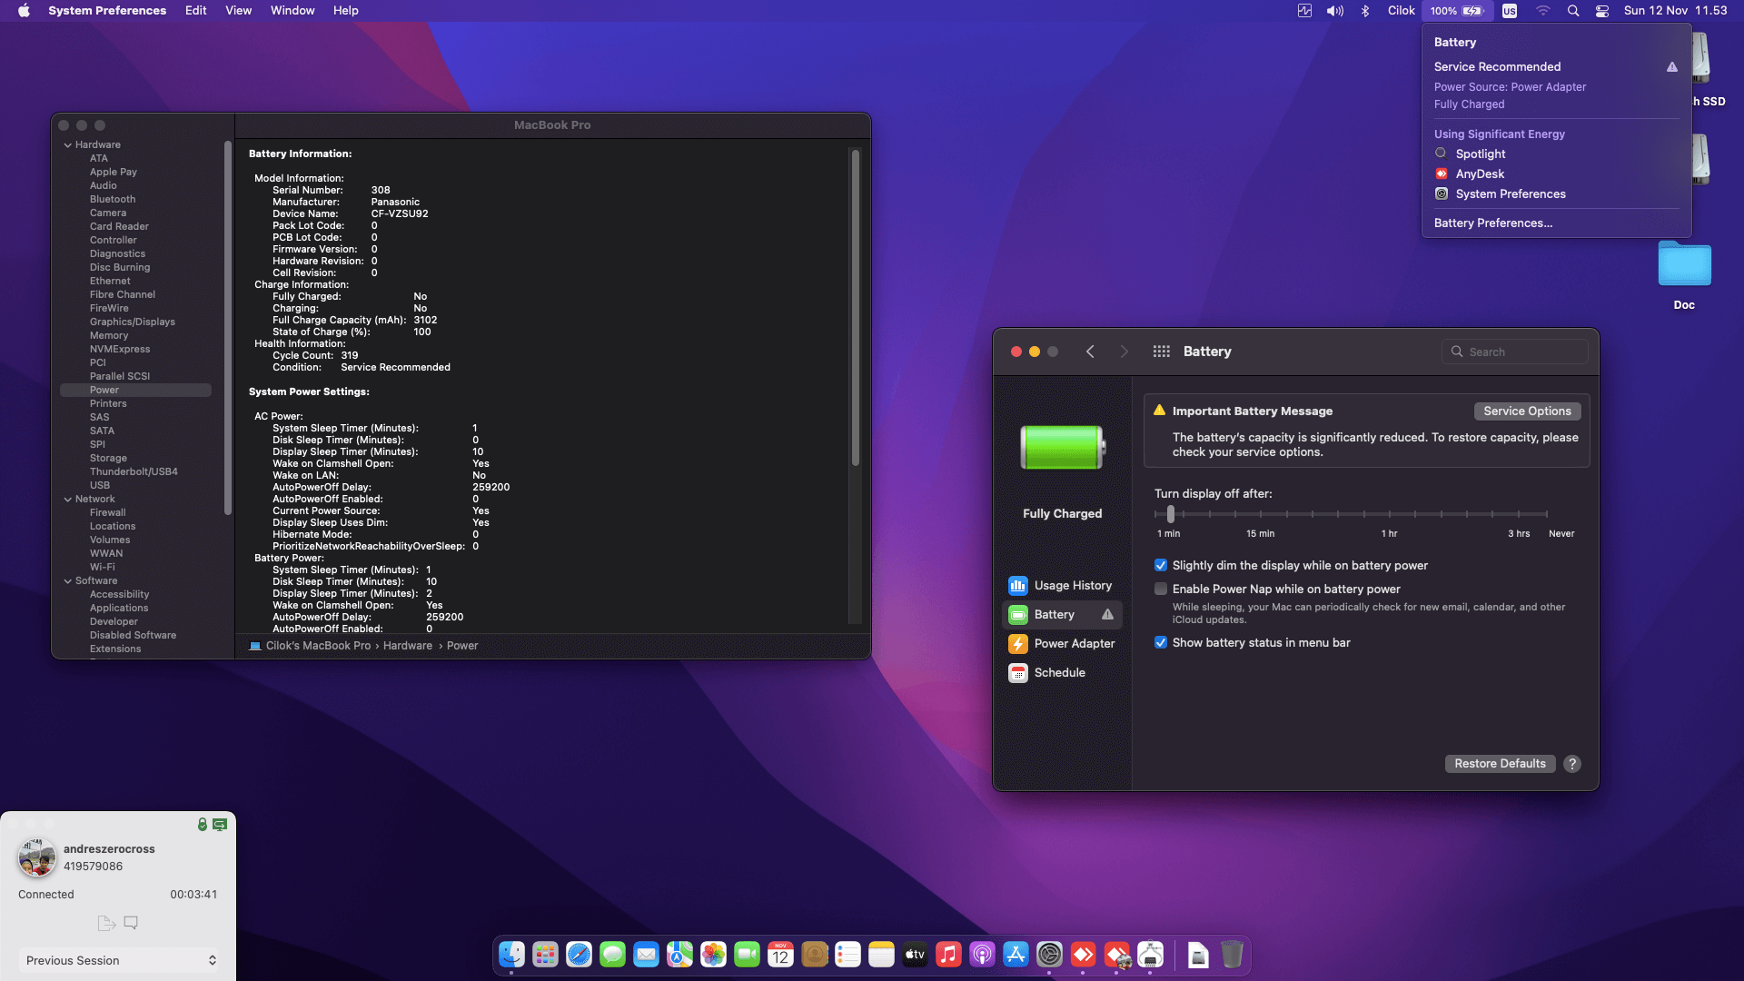Screen dimensions: 1744x981
Task: Show all preferences using the grid icon
Action: coord(1161,352)
